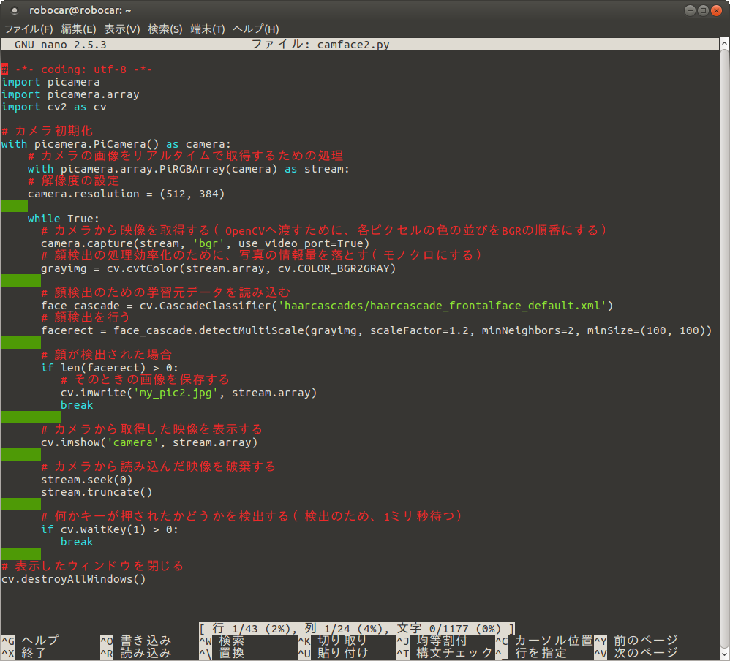Click the # 顔が検出された場合 comment
Screen dimensions: 730x661
tap(107, 355)
